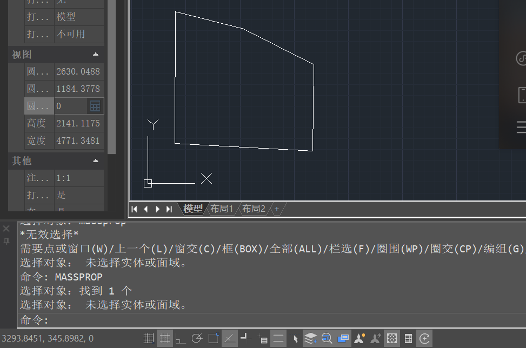Collapse the 其他 section
Screen dimensions: 526x348
[x=96, y=161]
